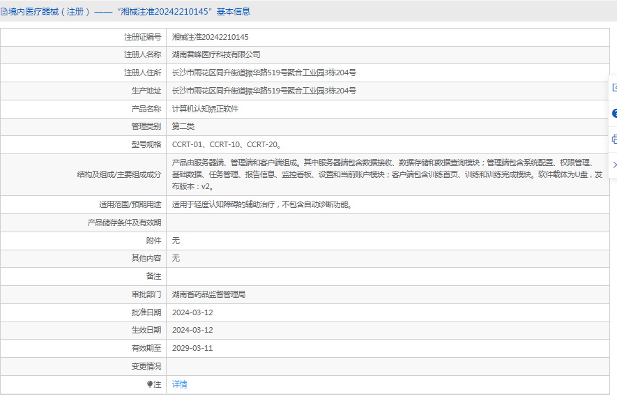
Task: Open the 详情 link in the last row
Action: point(179,384)
